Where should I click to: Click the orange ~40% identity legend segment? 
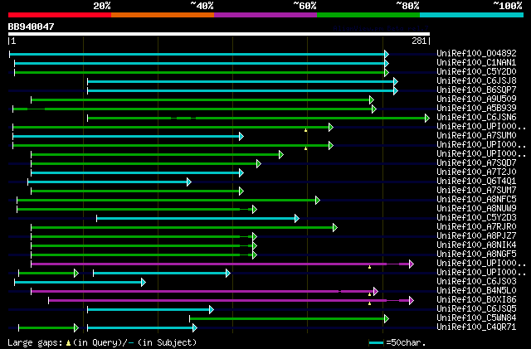pos(163,15)
